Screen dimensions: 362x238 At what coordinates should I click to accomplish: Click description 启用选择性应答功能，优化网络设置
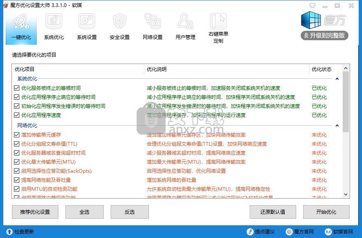186,171
